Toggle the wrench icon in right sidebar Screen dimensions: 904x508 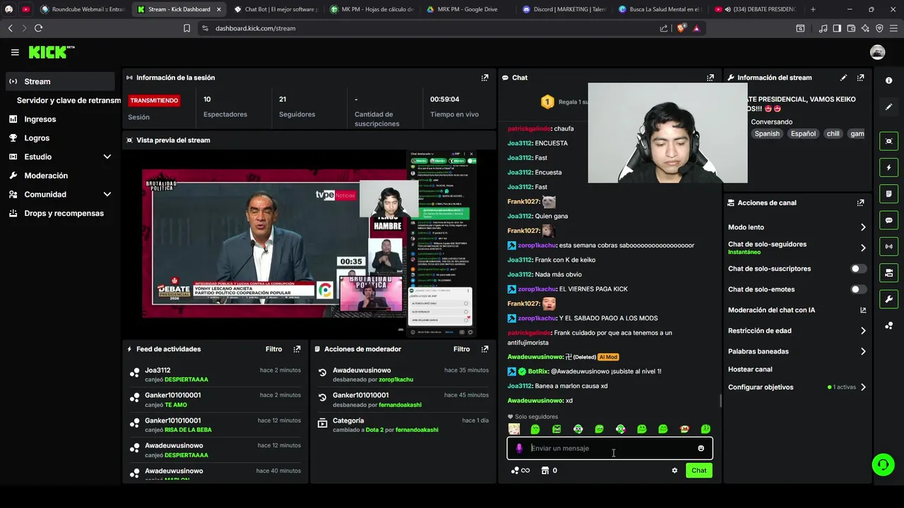coord(888,299)
